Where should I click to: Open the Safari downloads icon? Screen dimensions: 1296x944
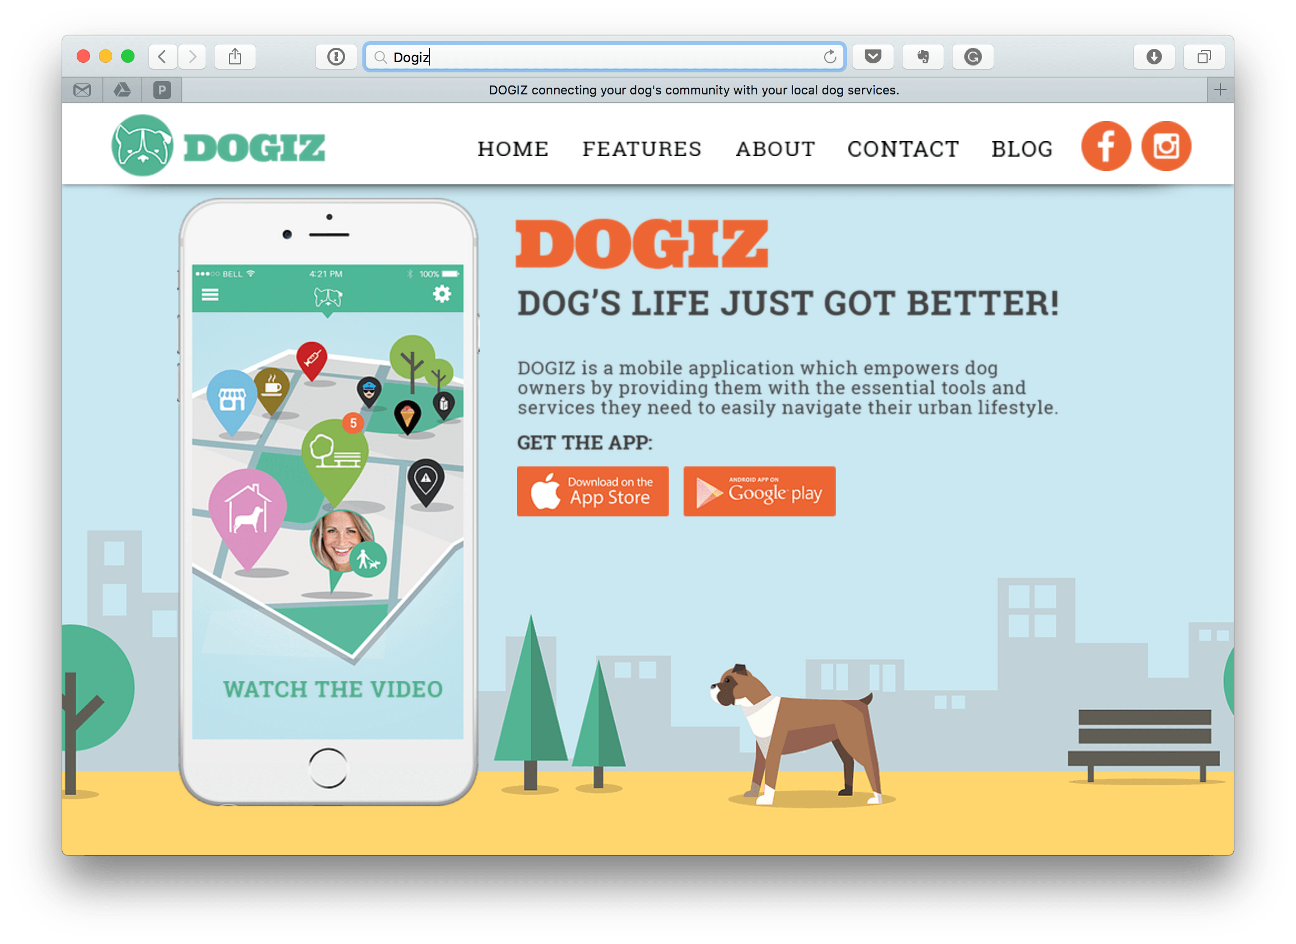[x=1154, y=57]
